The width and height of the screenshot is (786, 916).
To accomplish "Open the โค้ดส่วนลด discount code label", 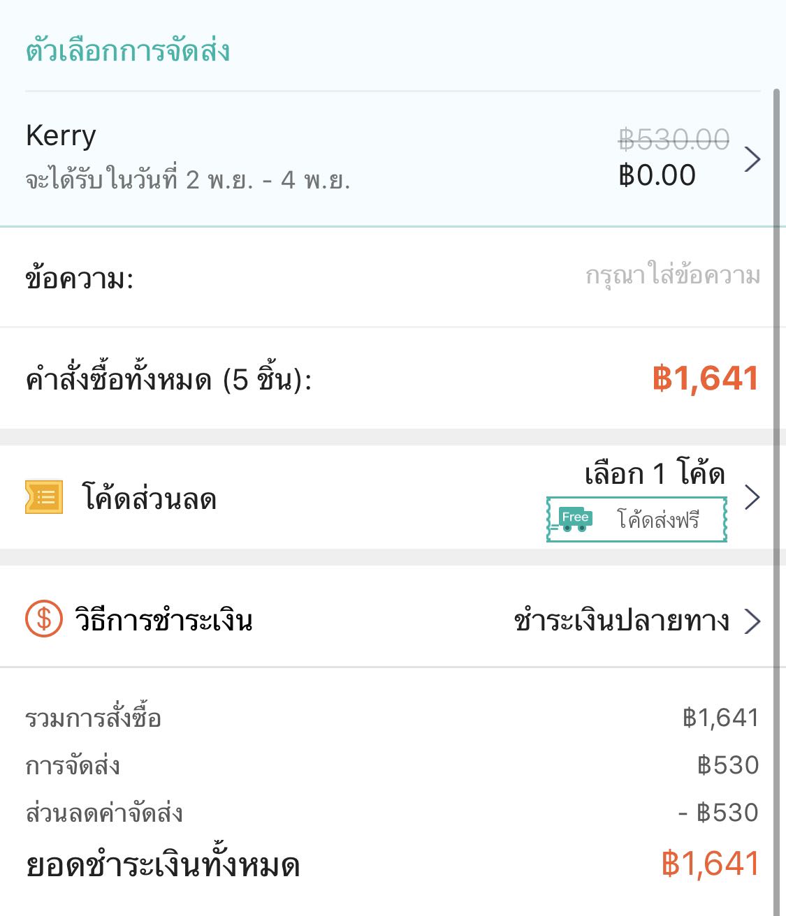I will pos(150,498).
